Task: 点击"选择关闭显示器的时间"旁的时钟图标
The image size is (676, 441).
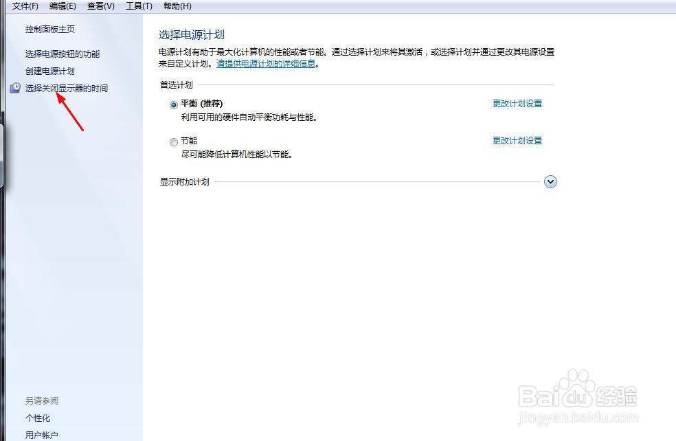Action: click(x=15, y=88)
